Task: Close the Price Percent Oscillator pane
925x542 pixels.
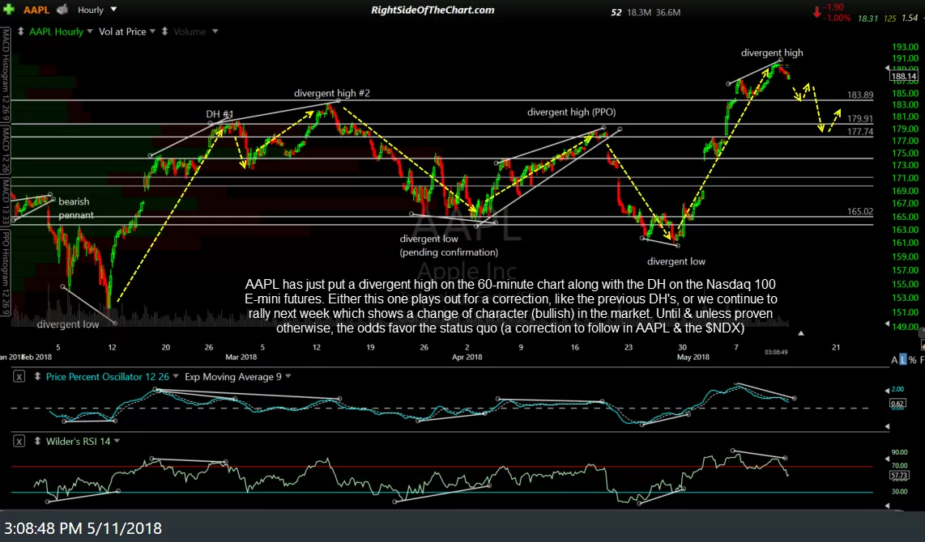Action: click(x=19, y=376)
